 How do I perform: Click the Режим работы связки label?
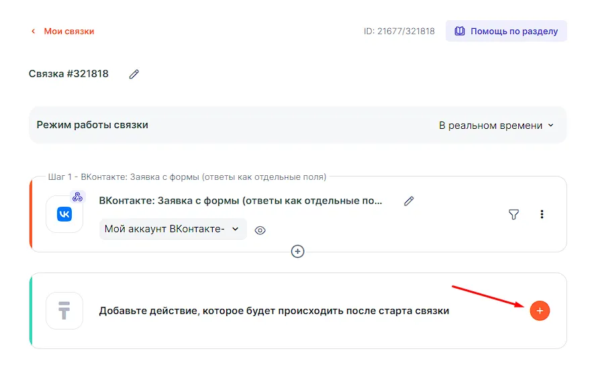(92, 125)
